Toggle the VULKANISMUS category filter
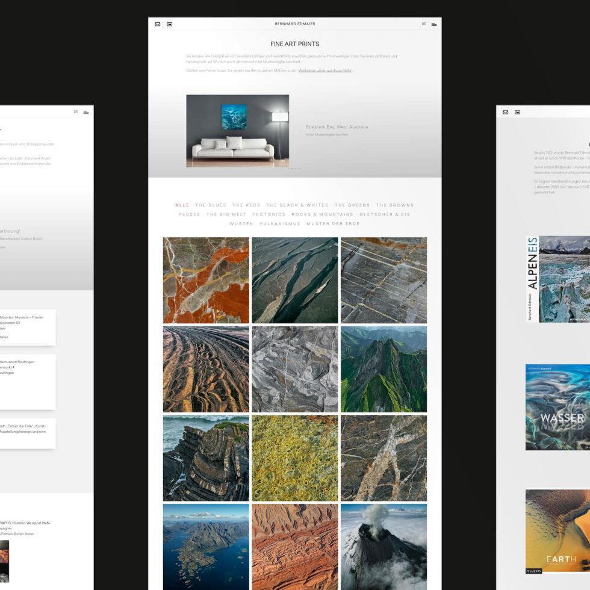 tap(279, 223)
